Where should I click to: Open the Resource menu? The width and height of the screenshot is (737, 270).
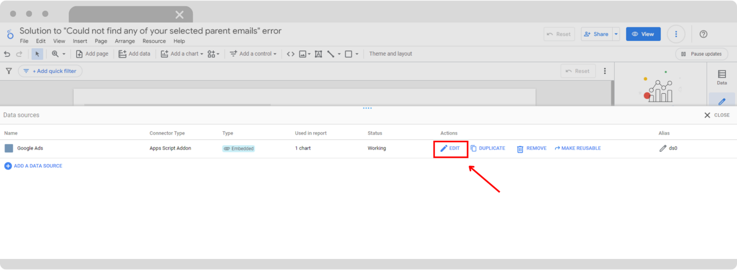[154, 41]
